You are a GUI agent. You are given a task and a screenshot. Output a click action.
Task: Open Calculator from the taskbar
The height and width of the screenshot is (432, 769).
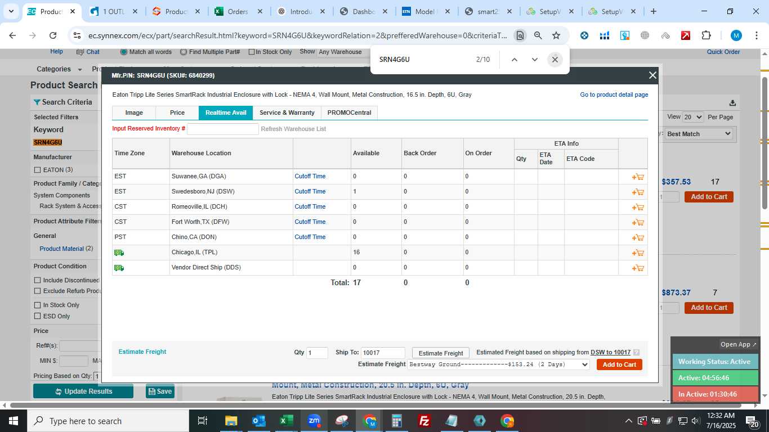(397, 421)
